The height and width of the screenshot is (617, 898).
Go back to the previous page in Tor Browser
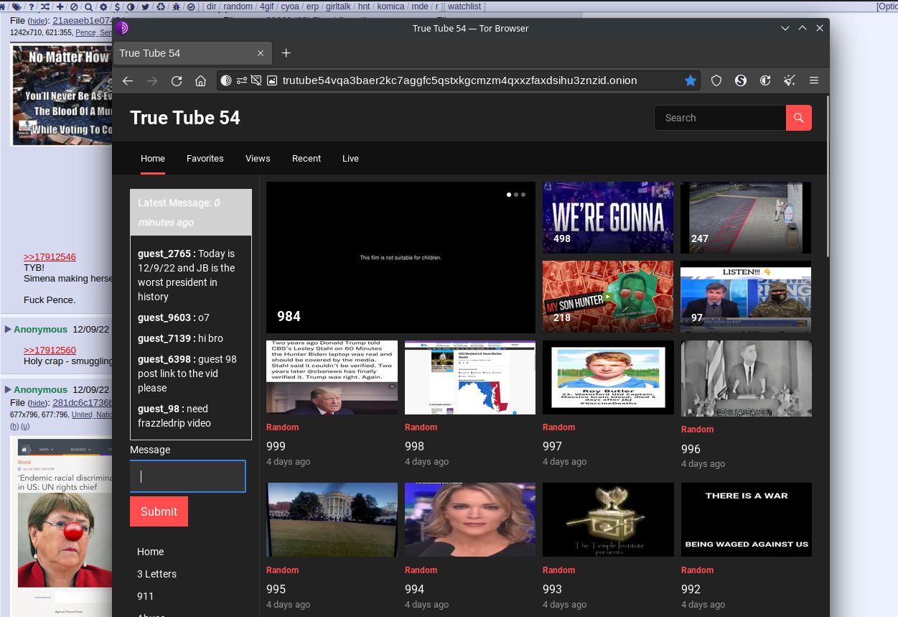click(128, 80)
